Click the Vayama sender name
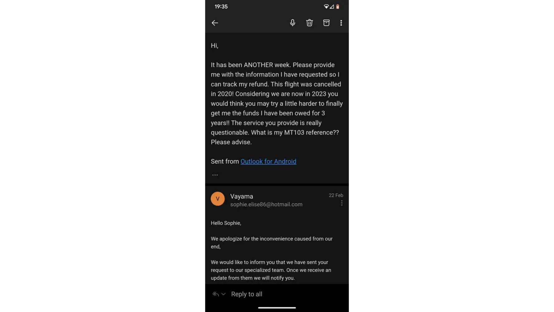Viewport: 554px width, 312px height. point(241,196)
